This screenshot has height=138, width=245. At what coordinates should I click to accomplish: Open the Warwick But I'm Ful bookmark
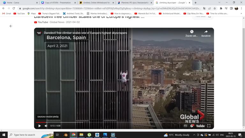145,14
